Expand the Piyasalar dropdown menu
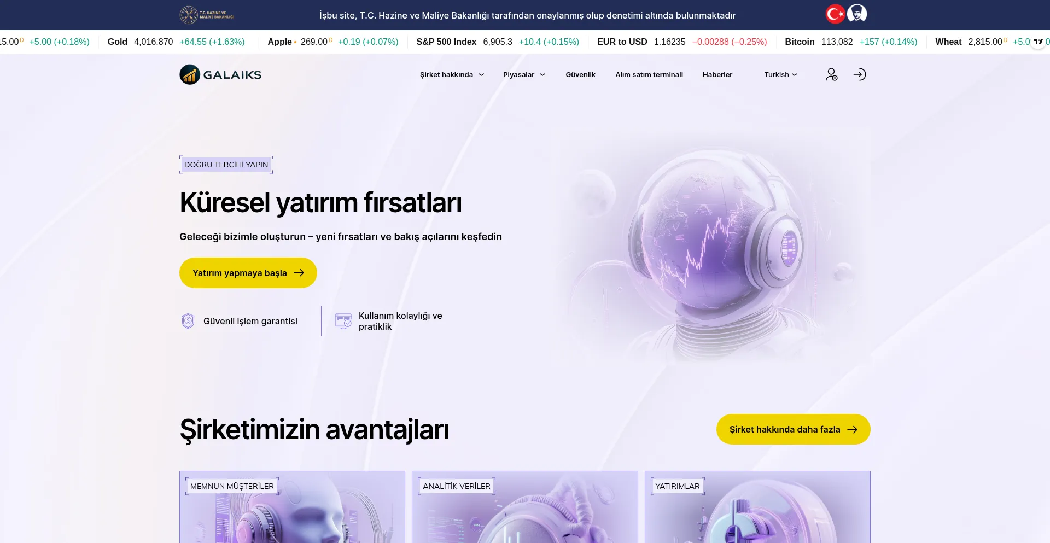The image size is (1050, 543). click(524, 75)
